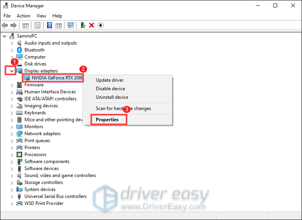
Task: Click the red X Uninstall device icon
Action: coord(92,25)
